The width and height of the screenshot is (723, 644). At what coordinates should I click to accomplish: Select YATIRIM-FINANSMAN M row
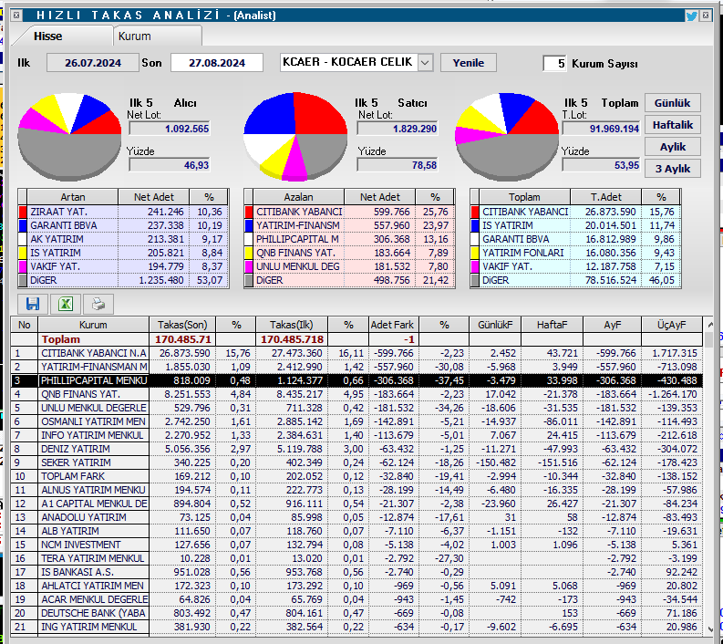point(356,367)
